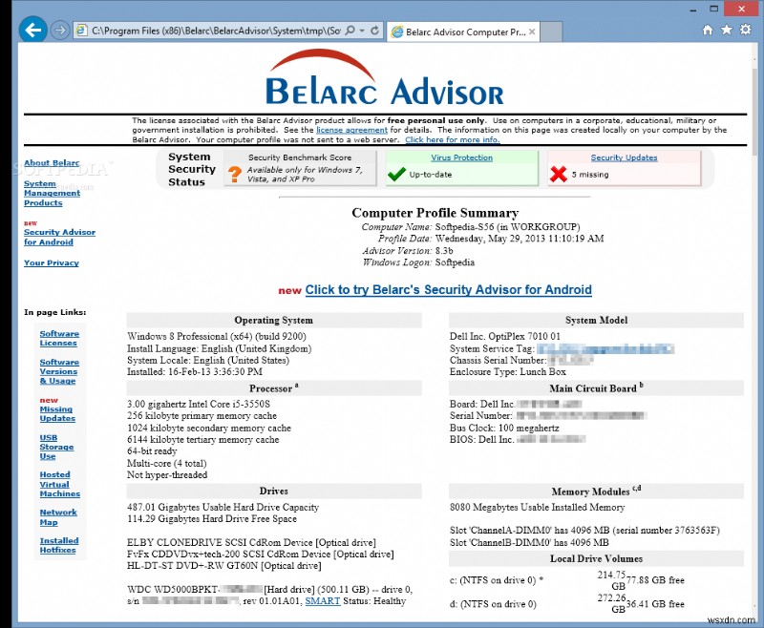Click the 'Operating System' section header

274,321
